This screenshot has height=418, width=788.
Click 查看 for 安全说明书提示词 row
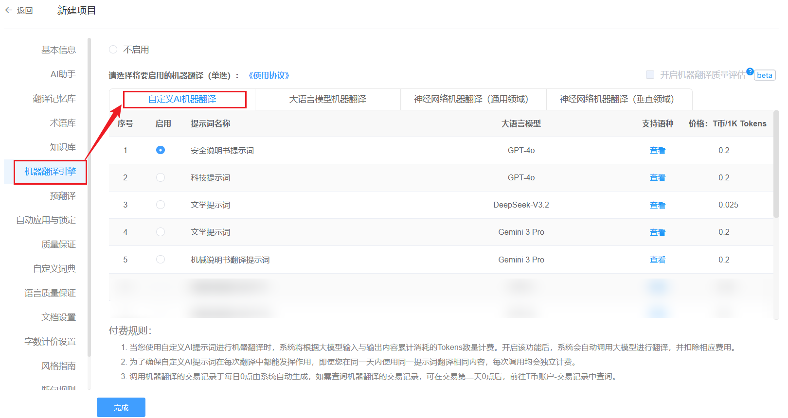pos(657,151)
